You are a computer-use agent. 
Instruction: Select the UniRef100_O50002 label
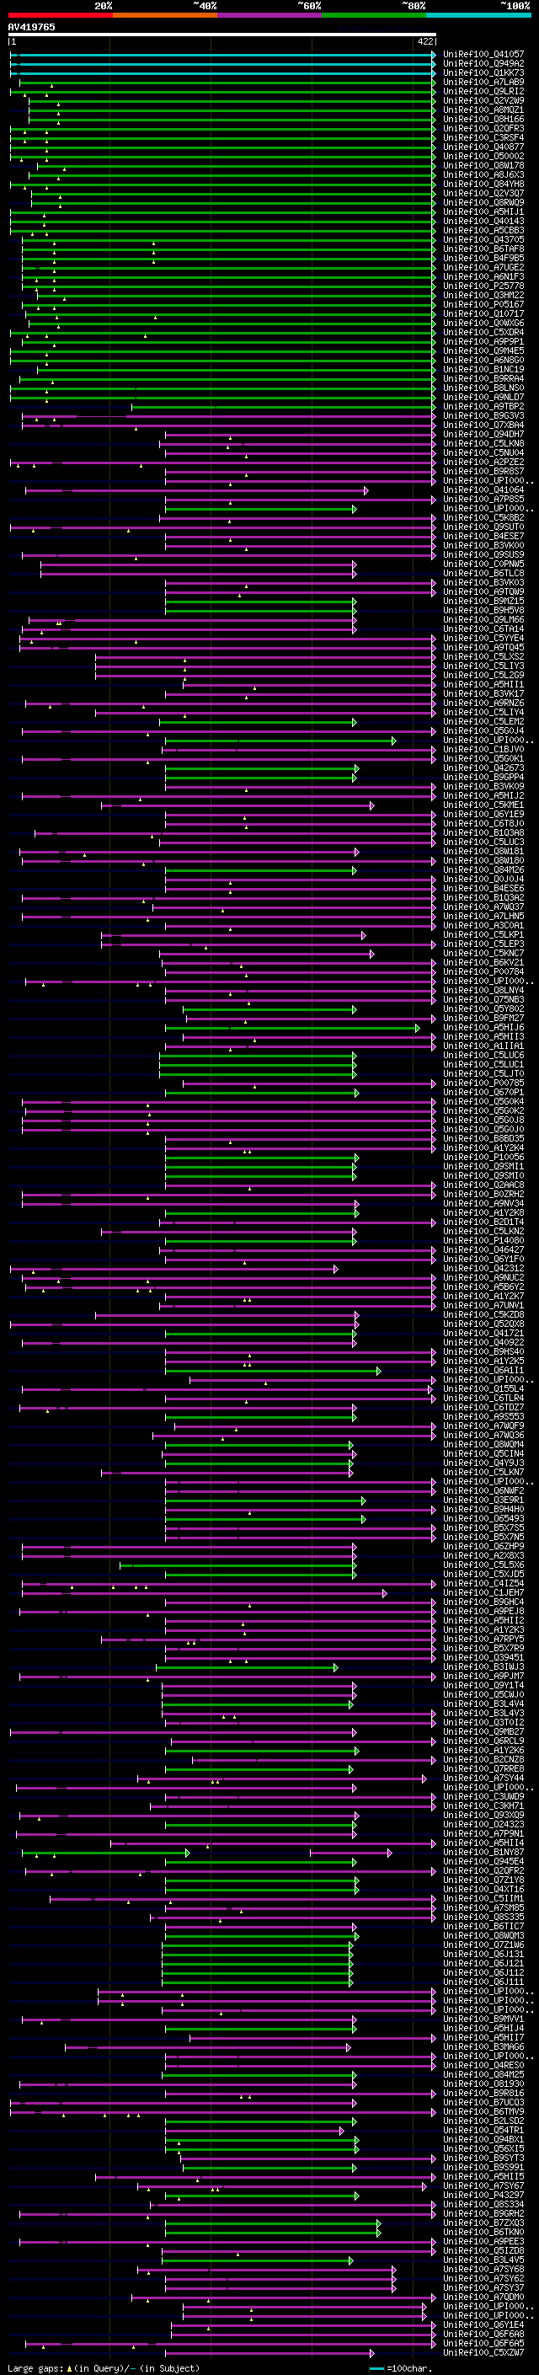483,156
